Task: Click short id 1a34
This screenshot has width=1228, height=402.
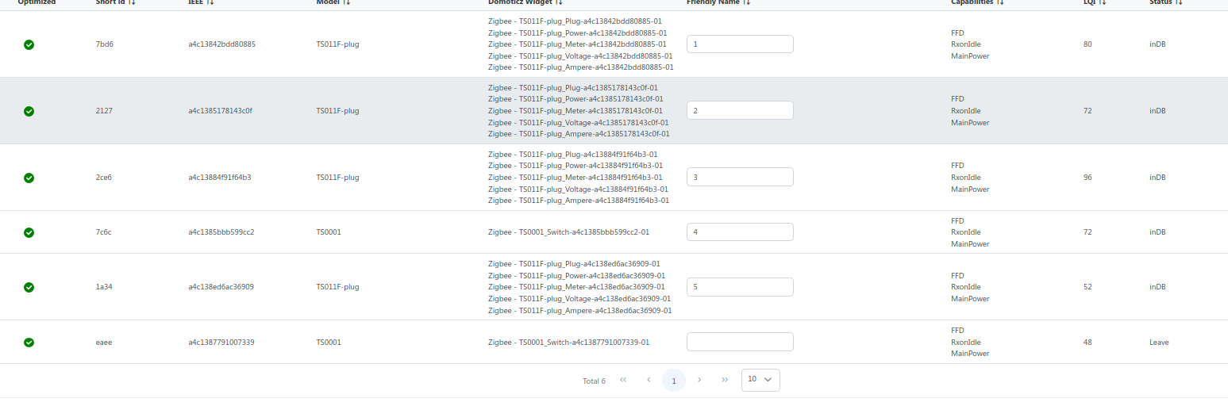Action: (x=104, y=287)
